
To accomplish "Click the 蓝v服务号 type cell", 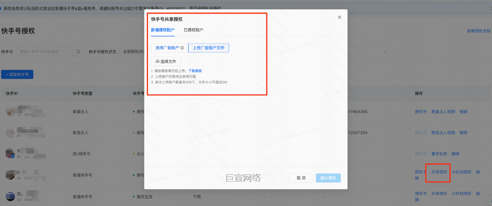I will [x=82, y=154].
